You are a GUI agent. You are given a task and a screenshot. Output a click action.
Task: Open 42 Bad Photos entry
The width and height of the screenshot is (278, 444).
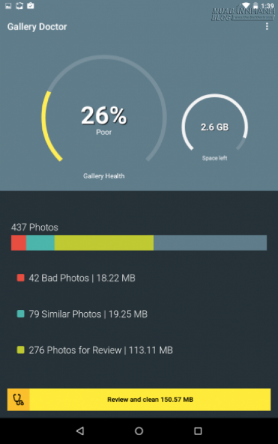76,278
